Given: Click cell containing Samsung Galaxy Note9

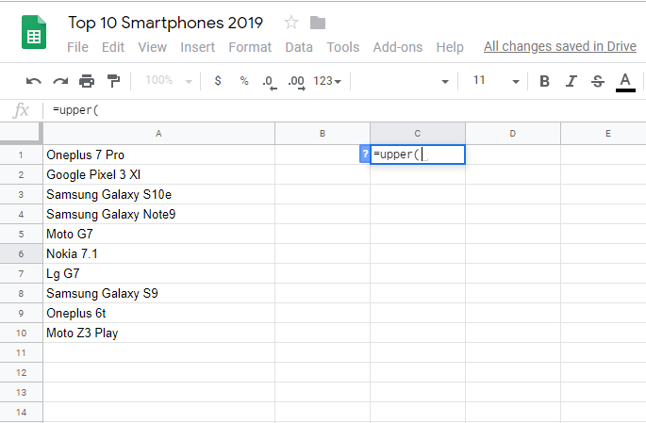Looking at the screenshot, I should pyautogui.click(x=158, y=214).
